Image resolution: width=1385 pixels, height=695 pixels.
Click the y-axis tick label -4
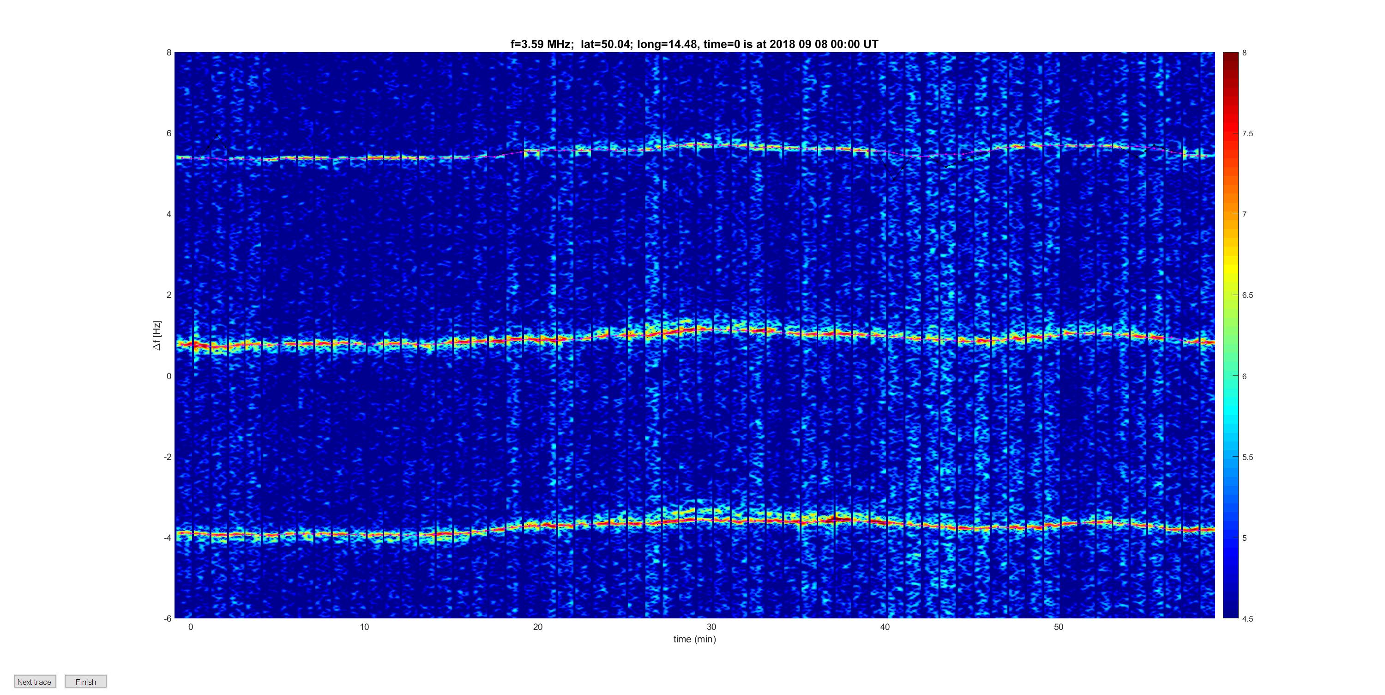click(x=167, y=538)
